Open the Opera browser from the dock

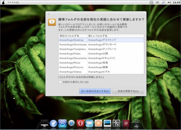point(80,123)
